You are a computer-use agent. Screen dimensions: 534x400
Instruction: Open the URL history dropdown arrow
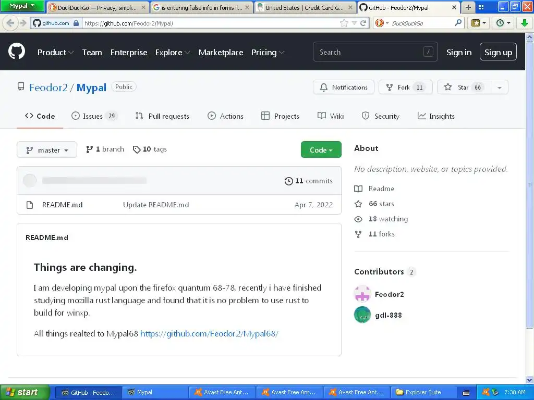[x=354, y=23]
